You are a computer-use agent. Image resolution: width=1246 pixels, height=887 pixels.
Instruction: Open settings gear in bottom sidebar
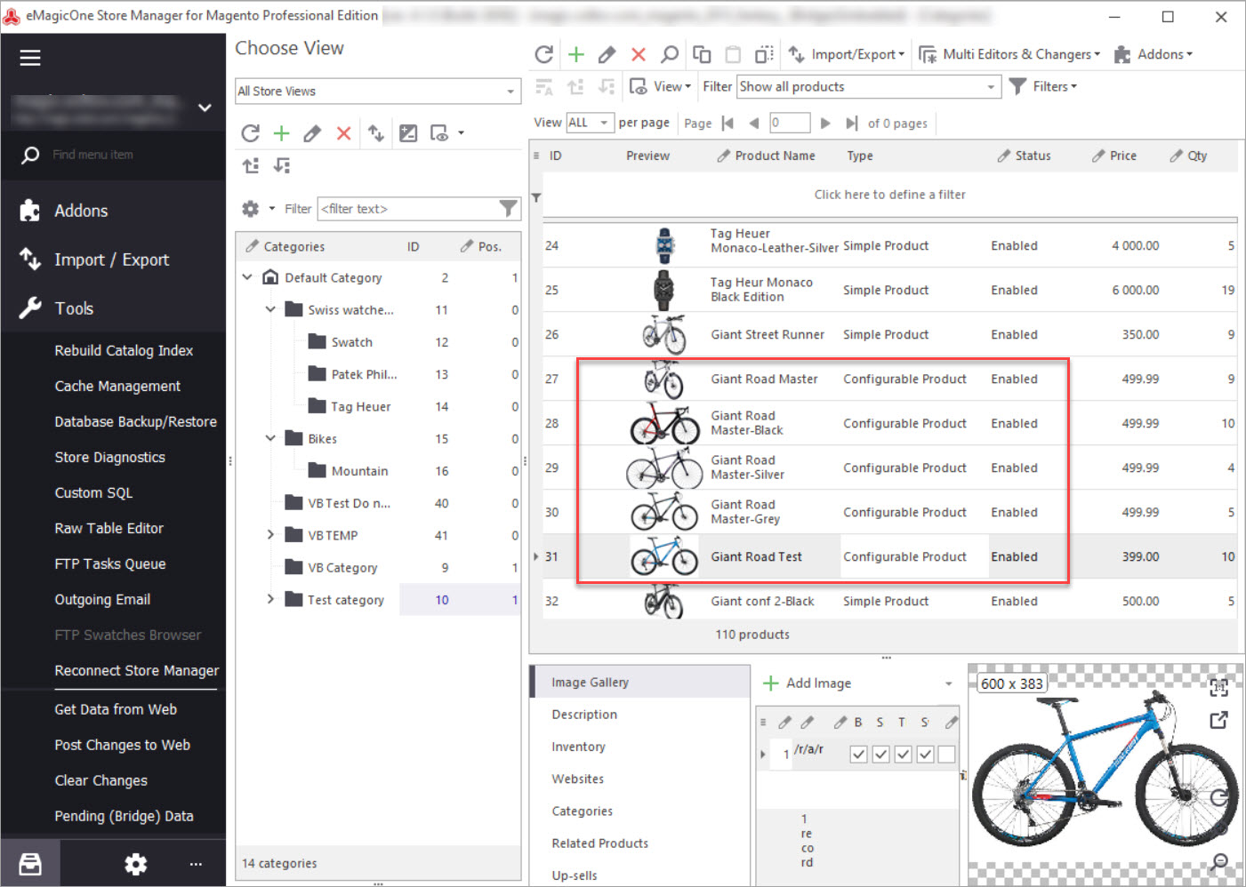(x=135, y=864)
